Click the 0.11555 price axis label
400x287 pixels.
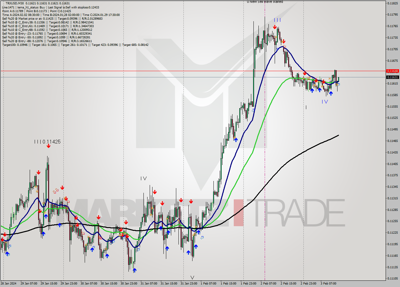point(392,106)
